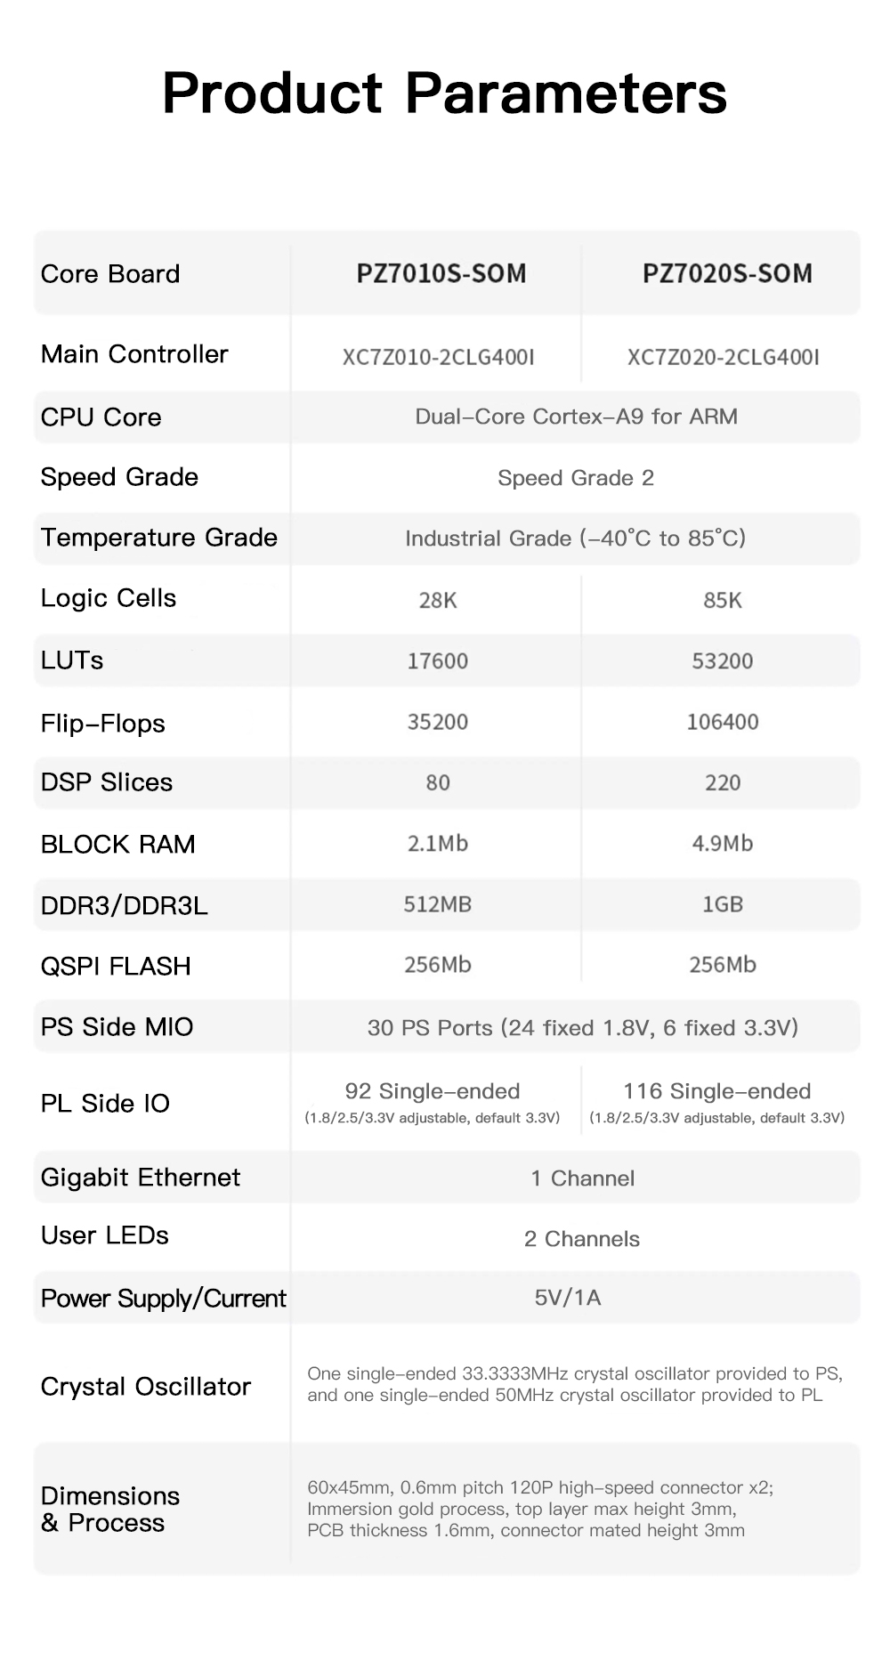Click the 30 PS Ports description
The width and height of the screenshot is (890, 1660).
coord(583,1028)
